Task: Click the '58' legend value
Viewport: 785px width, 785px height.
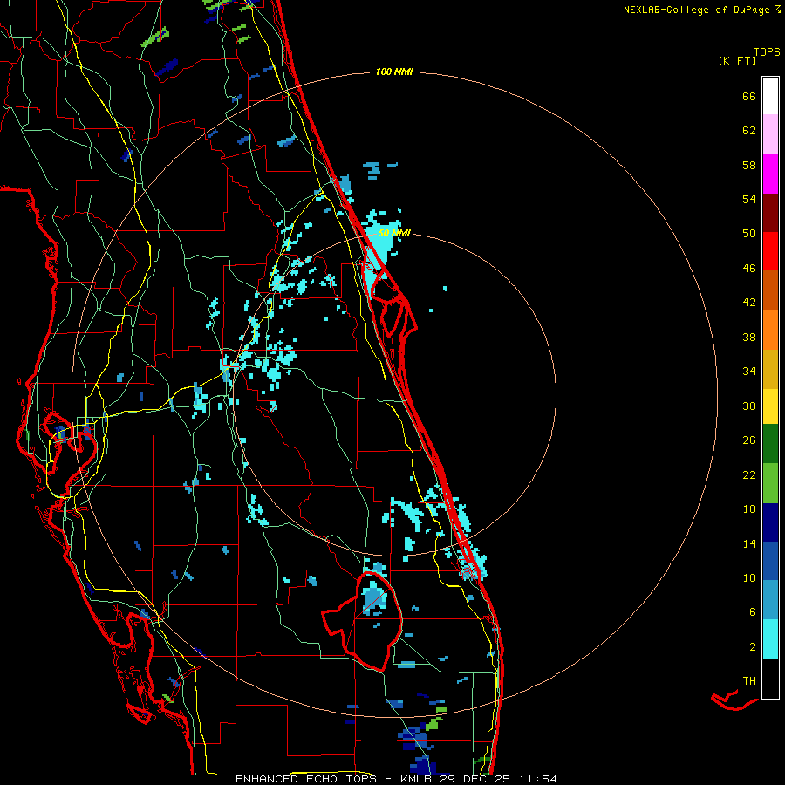Action: pos(749,165)
